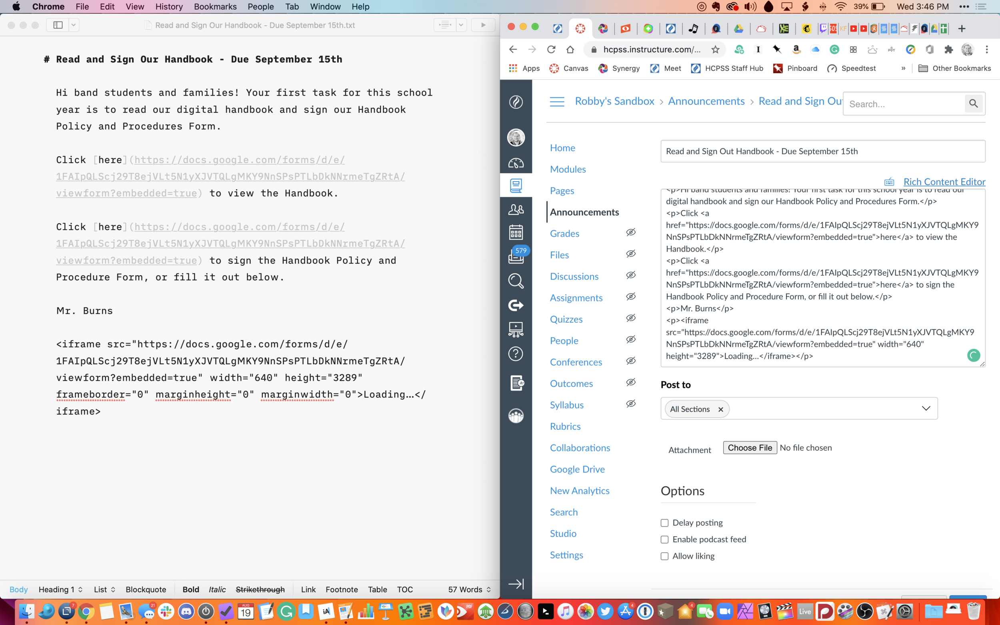Expand the Other Bookmarks folder
This screenshot has width=1000, height=625.
(955, 68)
